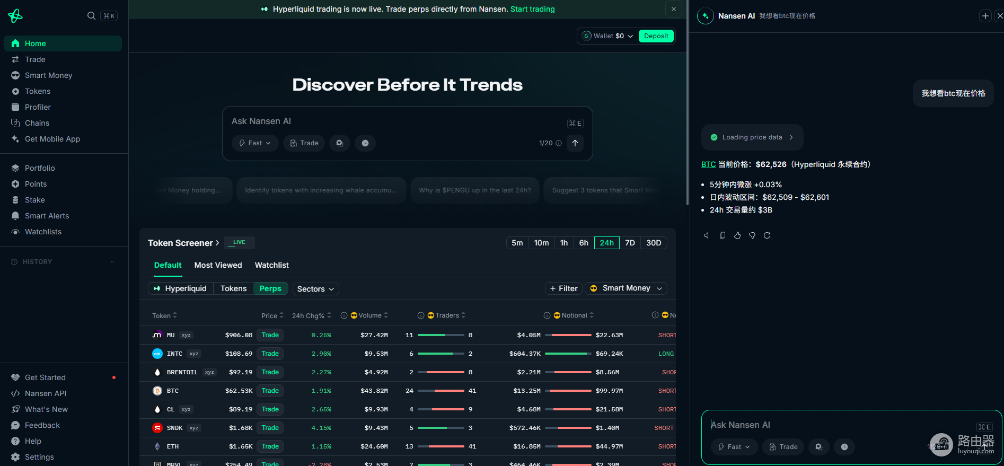Image resolution: width=1004 pixels, height=466 pixels.
Task: Expand the Smart Money filter dropdown
Action: coord(626,288)
